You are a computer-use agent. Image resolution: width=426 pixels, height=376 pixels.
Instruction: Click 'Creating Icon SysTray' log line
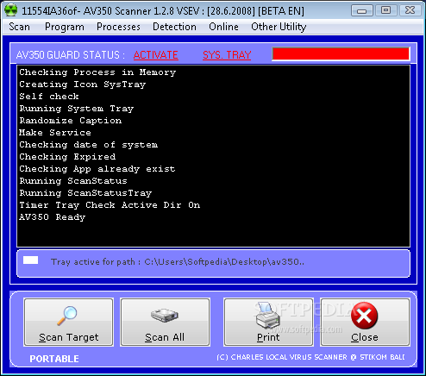83,85
